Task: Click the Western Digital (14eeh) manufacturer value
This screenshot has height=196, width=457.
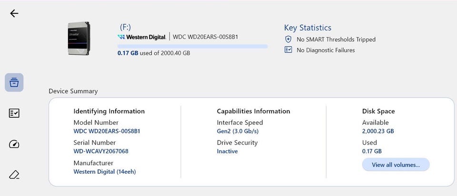Action: [105, 172]
